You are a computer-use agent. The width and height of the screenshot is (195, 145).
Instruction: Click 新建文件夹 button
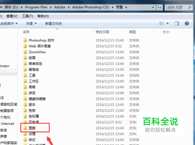[53, 23]
